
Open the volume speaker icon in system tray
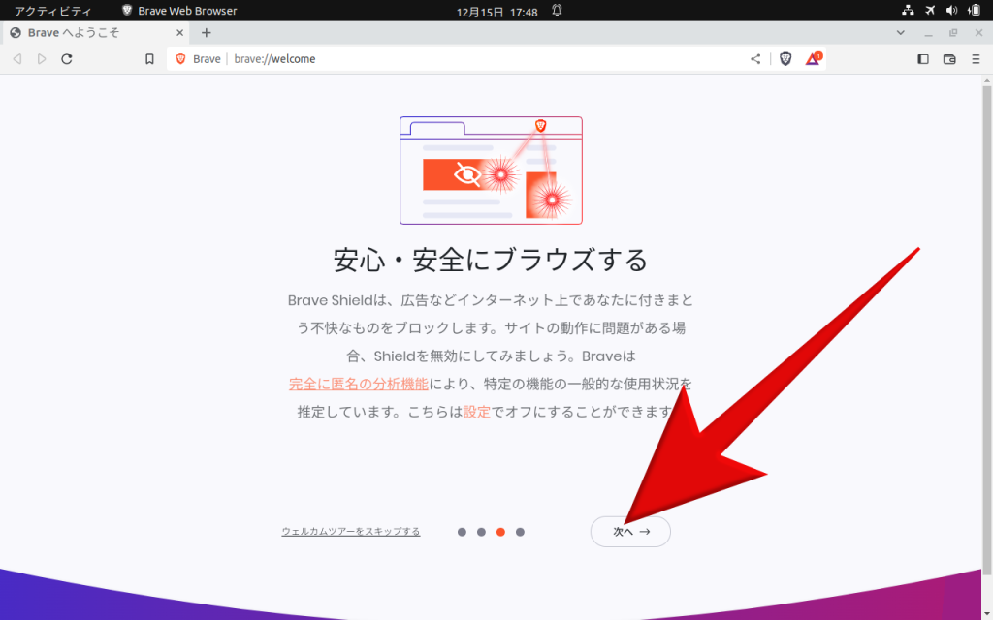952,10
